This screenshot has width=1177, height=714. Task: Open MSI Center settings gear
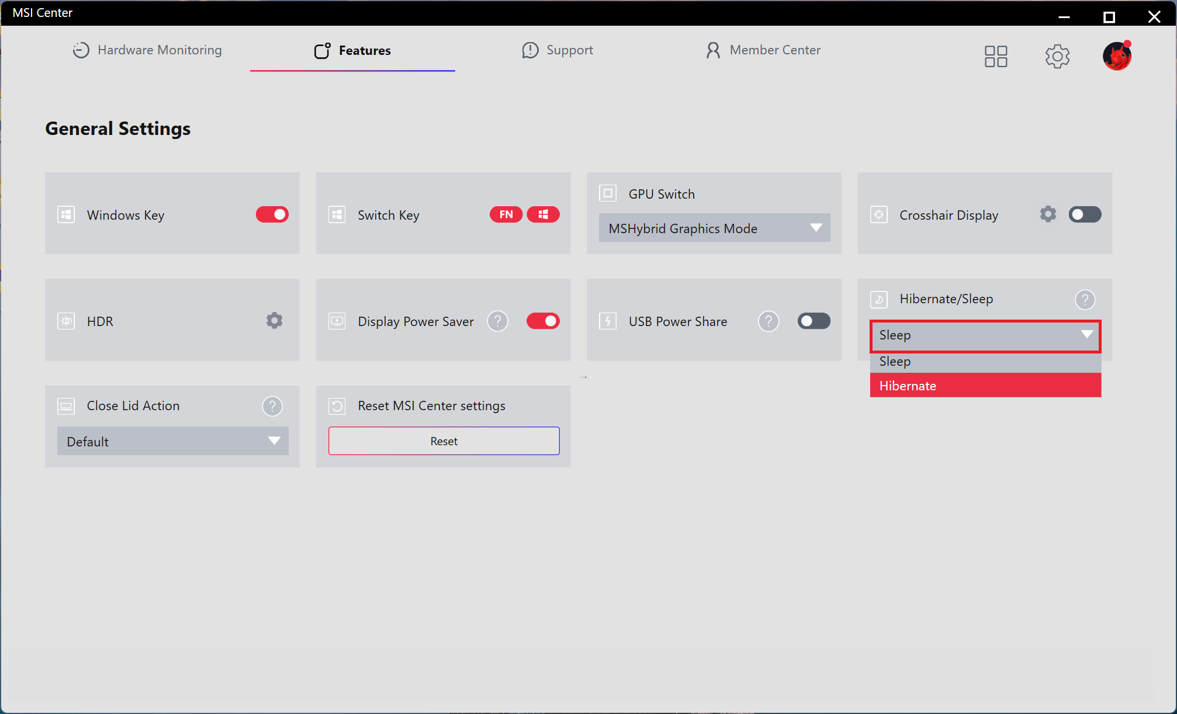pos(1057,57)
